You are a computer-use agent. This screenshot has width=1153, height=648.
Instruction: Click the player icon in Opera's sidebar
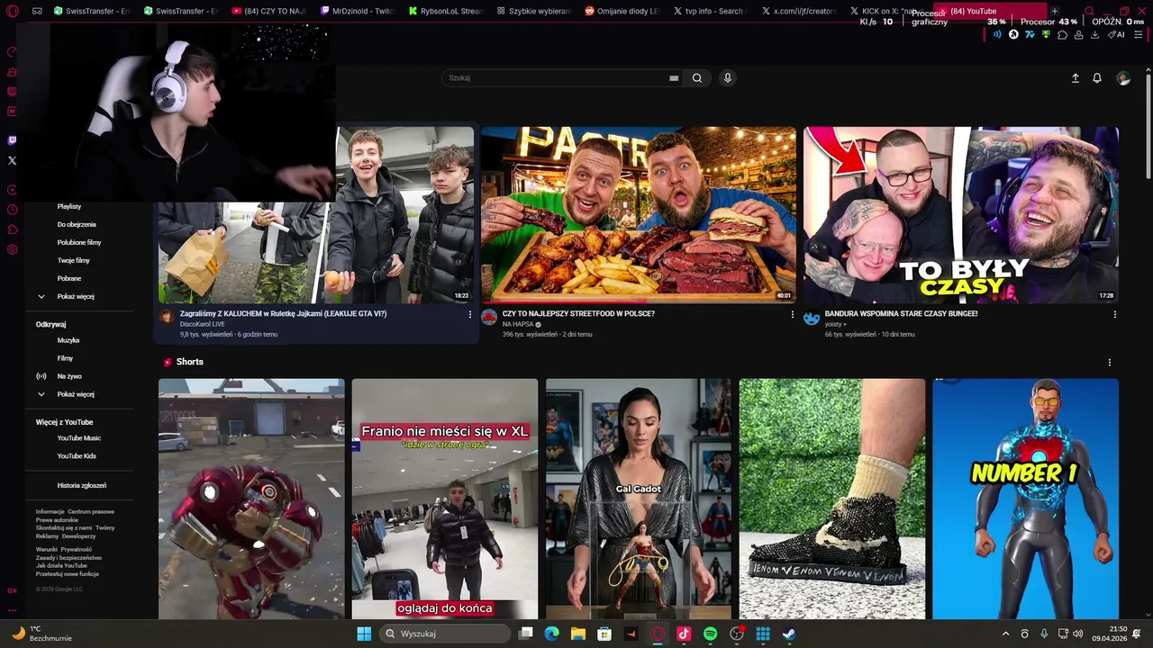click(12, 190)
